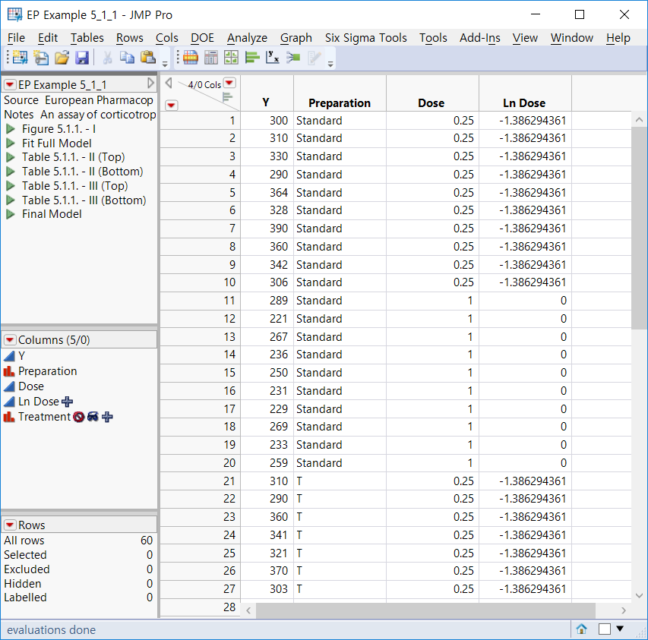
Task: Click the Open file folder icon
Action: [x=62, y=58]
